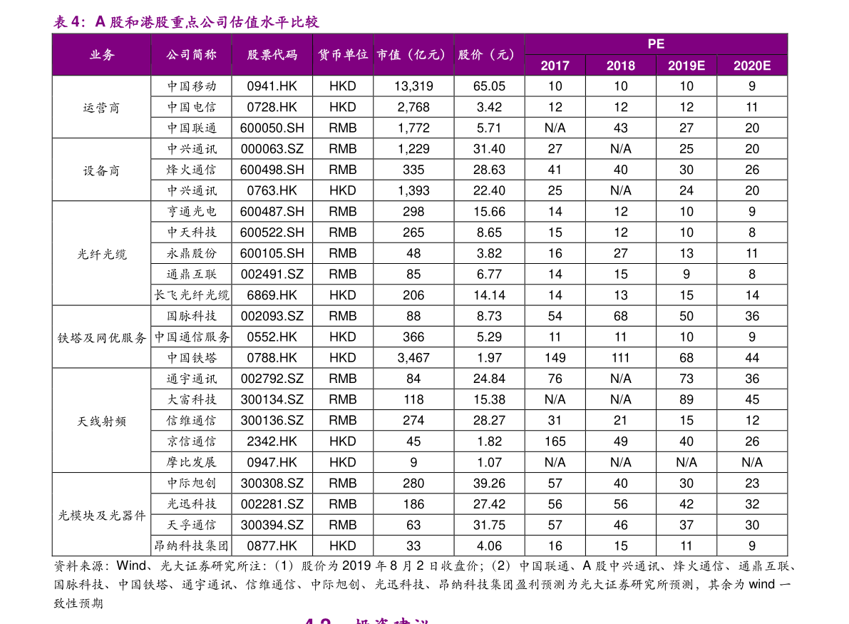
Task: Click the 市值（亿元） column header
Action: tap(413, 53)
